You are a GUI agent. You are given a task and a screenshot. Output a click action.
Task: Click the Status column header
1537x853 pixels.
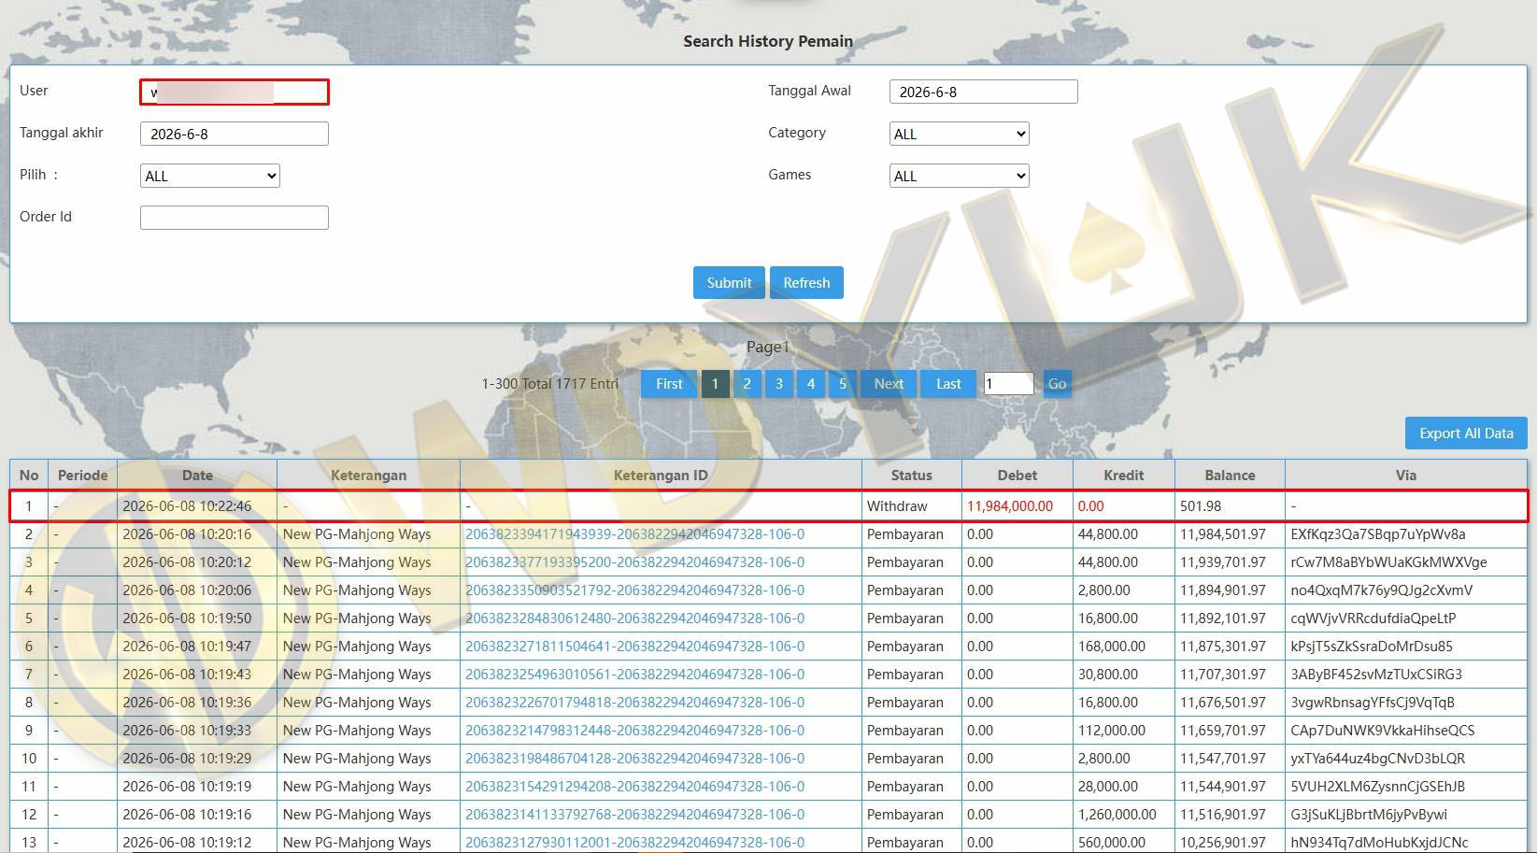(x=912, y=475)
